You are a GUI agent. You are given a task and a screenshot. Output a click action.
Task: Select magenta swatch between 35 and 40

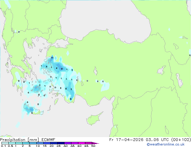[x=75, y=143]
